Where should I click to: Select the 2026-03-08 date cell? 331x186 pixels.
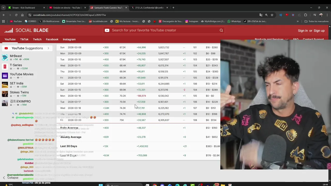click(x=74, y=48)
